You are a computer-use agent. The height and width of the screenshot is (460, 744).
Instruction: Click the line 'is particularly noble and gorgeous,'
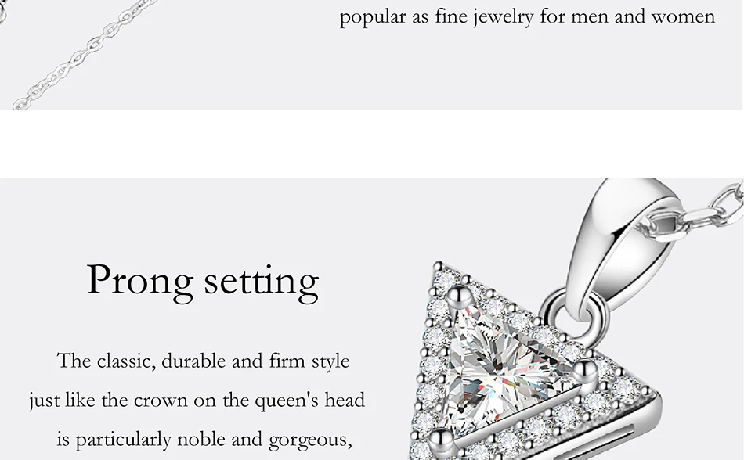pos(204,440)
